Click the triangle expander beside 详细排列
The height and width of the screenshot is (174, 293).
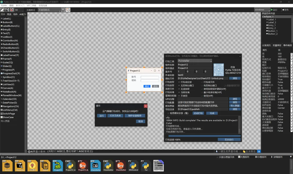pyautogui.click(x=291, y=157)
